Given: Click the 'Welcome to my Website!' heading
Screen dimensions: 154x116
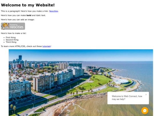Looking at the screenshot, I should pos(28,5).
